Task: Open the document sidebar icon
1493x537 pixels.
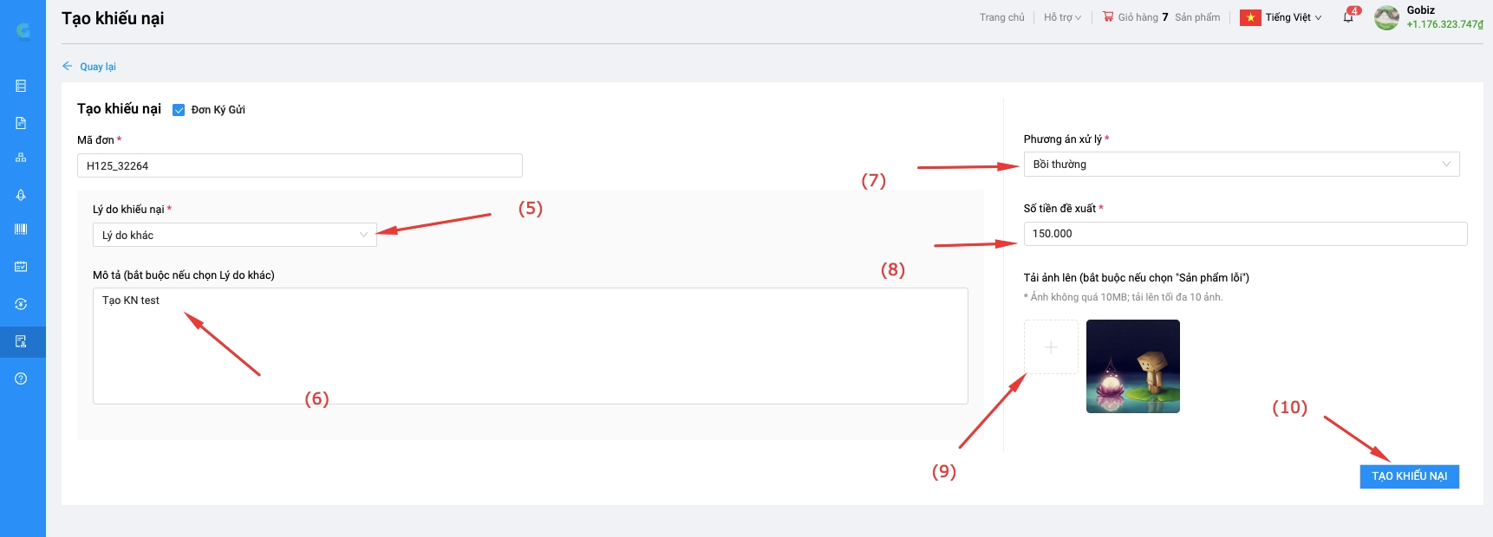Action: (21, 123)
